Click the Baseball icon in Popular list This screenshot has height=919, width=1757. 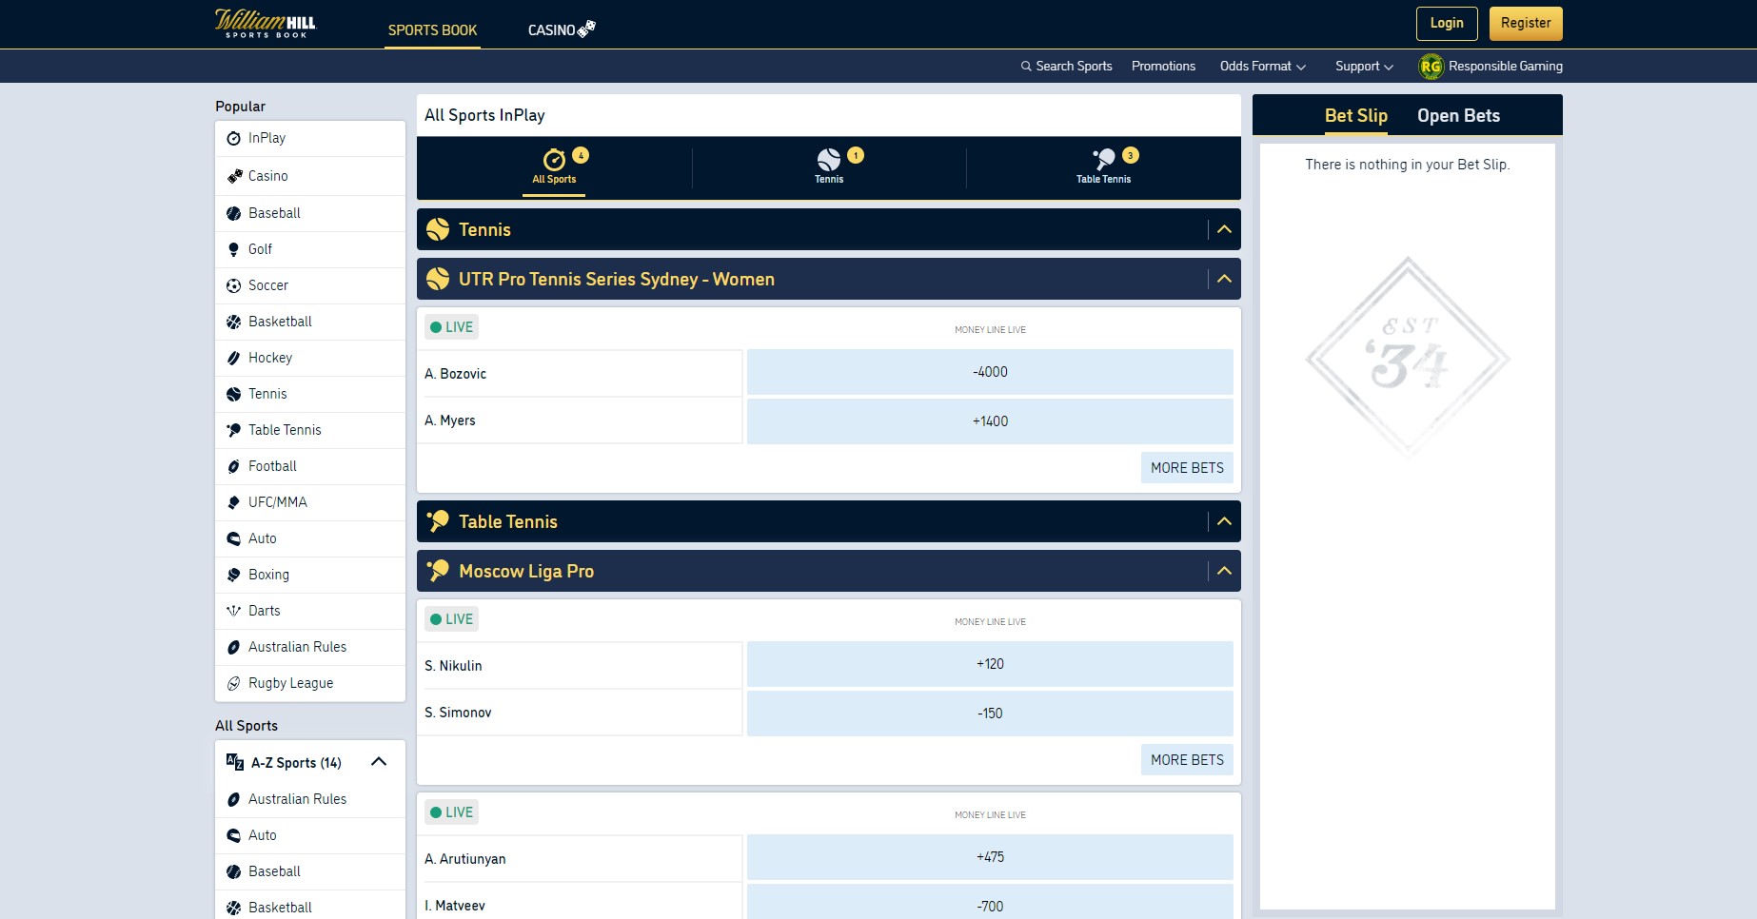click(233, 213)
